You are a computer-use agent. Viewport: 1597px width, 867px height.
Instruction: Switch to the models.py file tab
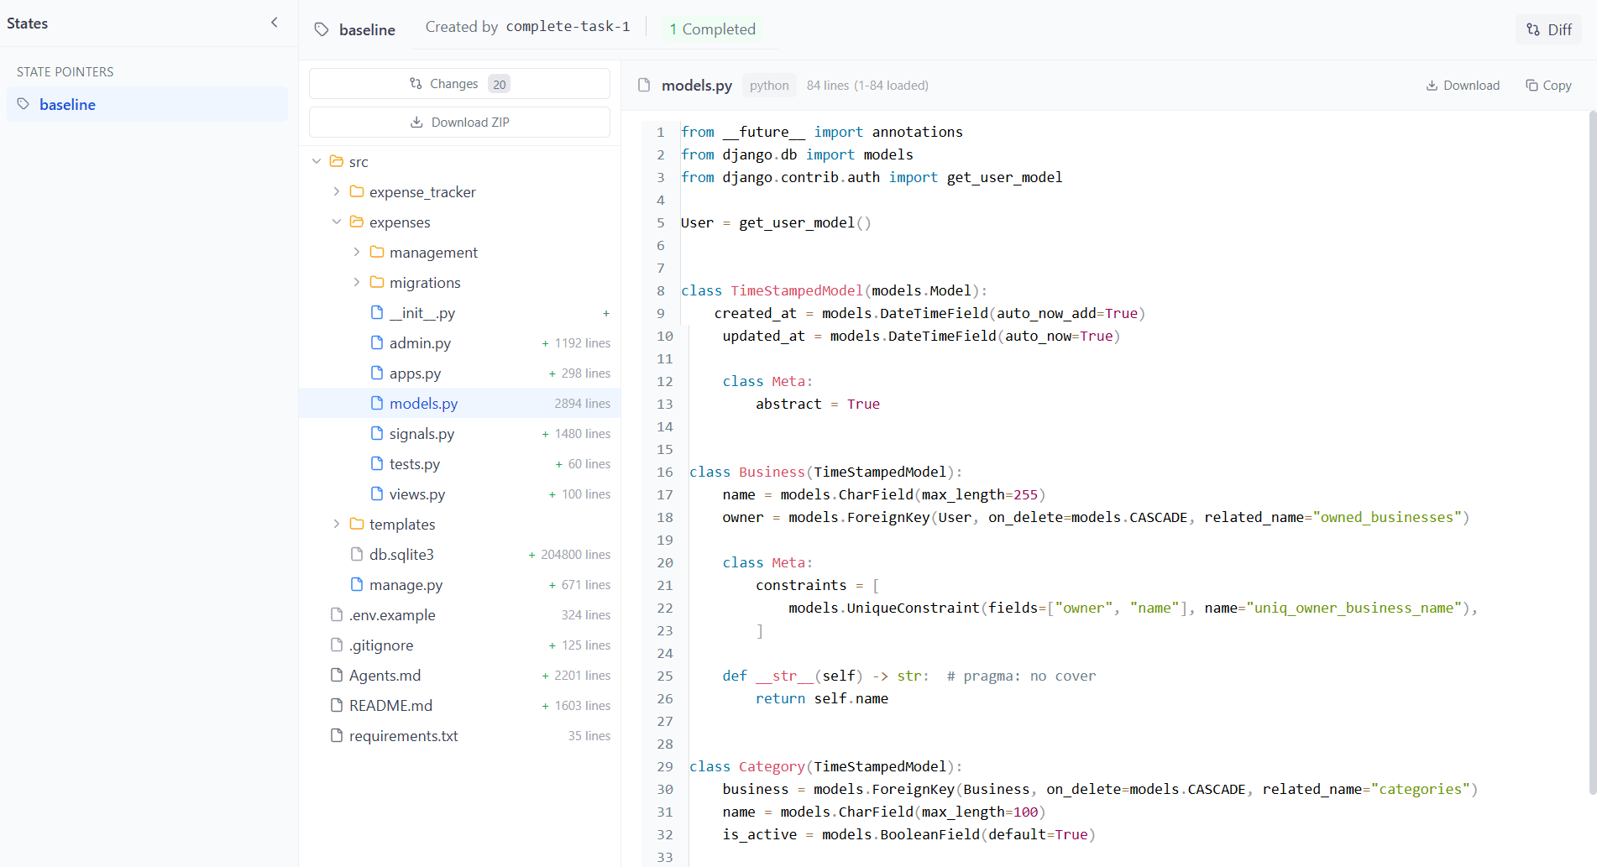(424, 403)
